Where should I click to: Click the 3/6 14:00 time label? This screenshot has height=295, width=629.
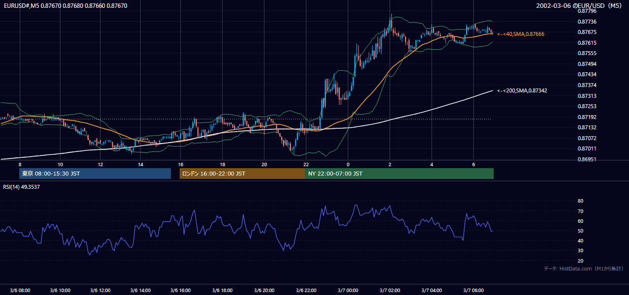click(140, 290)
